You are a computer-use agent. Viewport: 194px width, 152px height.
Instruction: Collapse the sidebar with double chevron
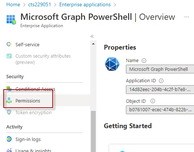pos(92,36)
